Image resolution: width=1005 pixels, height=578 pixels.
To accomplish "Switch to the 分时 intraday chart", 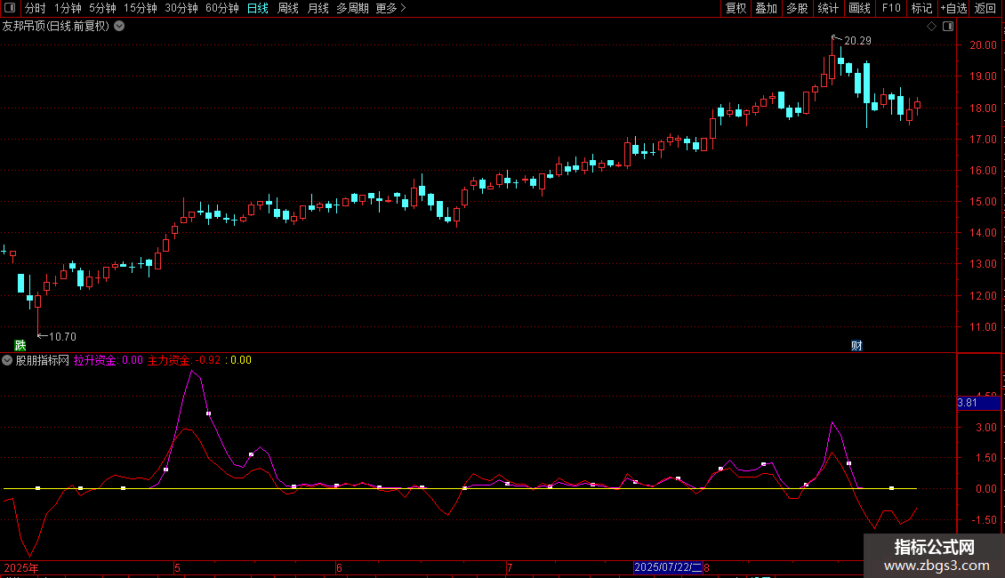I will (x=36, y=8).
